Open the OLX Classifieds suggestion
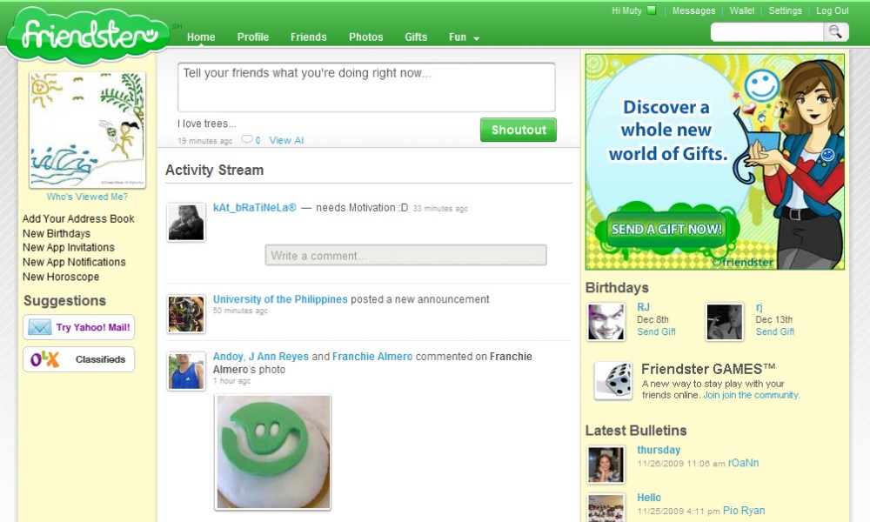 coord(79,359)
